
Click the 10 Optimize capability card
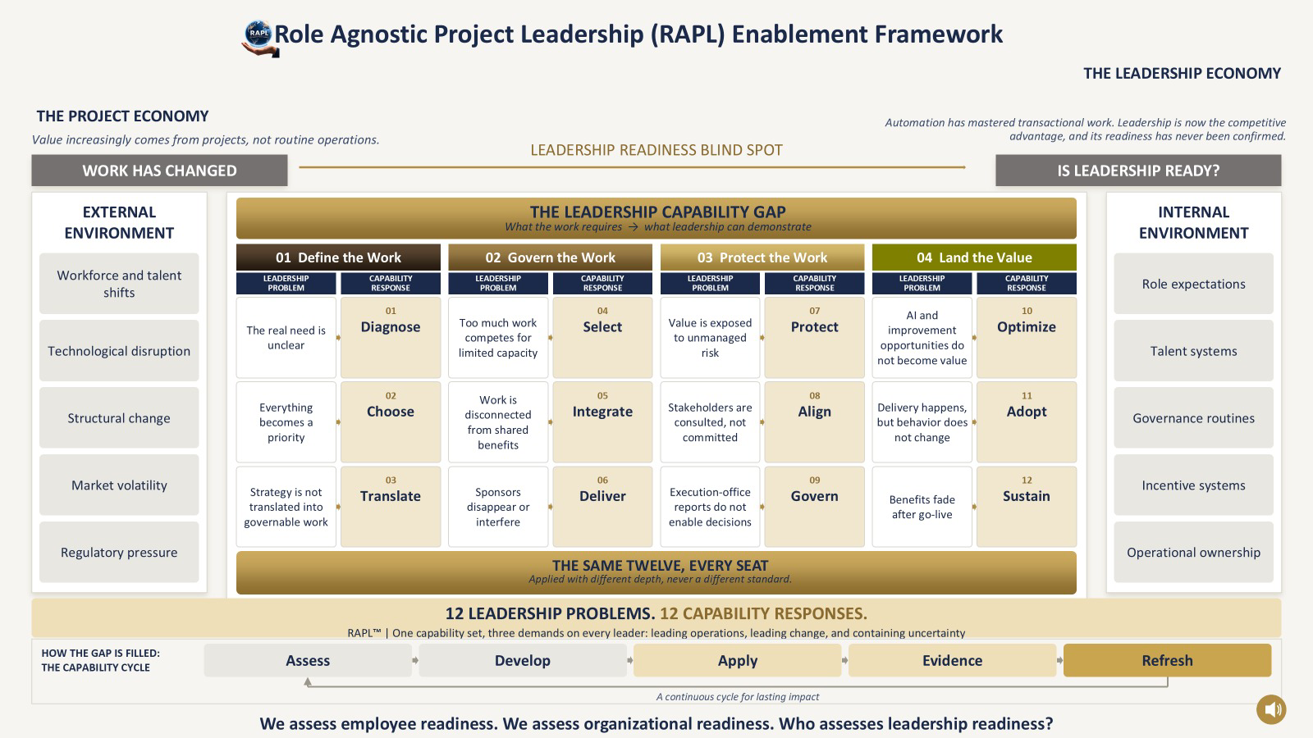click(1027, 338)
